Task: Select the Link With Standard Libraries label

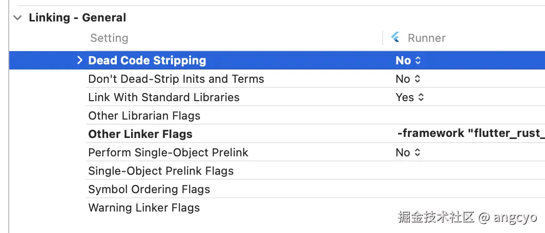Action: point(164,98)
